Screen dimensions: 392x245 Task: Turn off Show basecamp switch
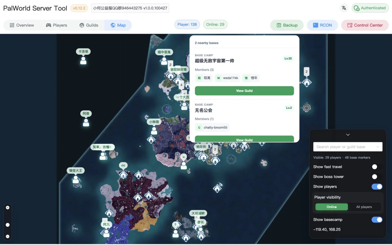pos(377,220)
